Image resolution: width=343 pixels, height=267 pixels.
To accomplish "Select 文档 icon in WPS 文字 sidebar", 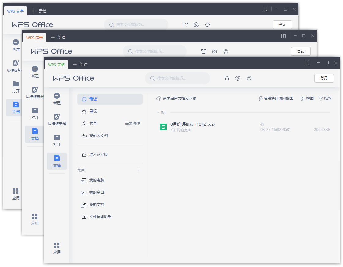I will click(x=16, y=105).
